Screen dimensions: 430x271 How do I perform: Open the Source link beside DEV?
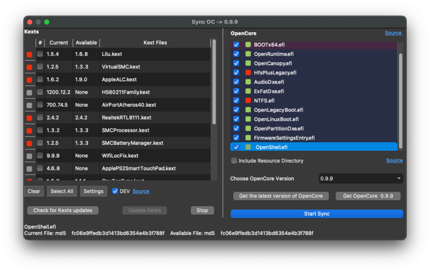coord(141,192)
